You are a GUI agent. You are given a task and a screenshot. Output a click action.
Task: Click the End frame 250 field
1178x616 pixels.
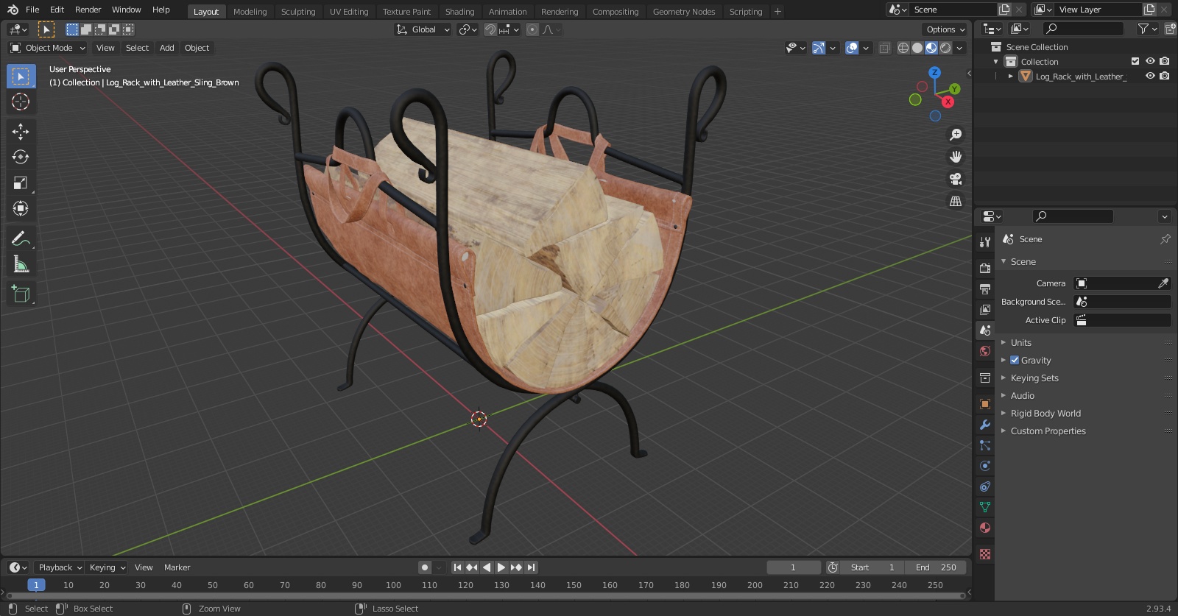click(936, 567)
